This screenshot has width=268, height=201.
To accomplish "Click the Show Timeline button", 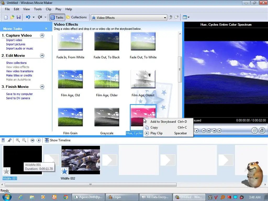I will 58,140.
